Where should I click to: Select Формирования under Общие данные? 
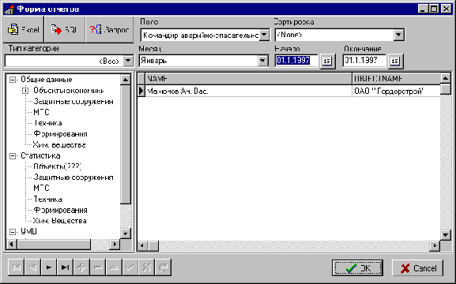click(x=60, y=134)
